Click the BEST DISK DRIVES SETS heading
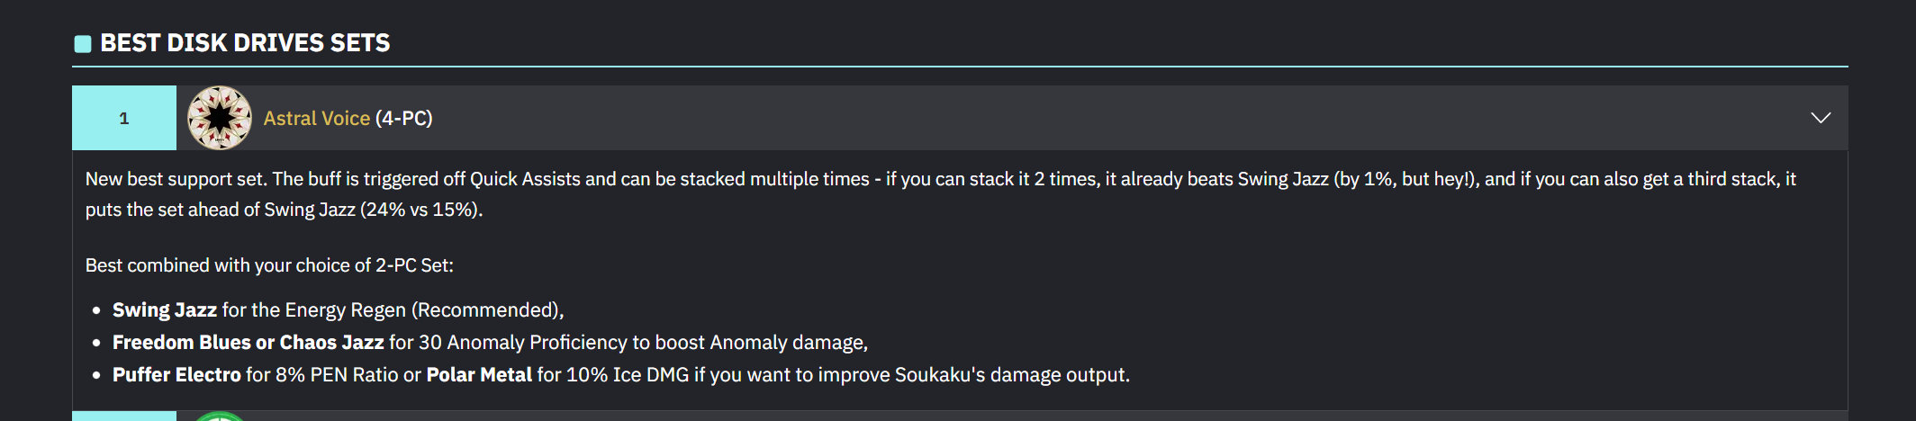The height and width of the screenshot is (421, 1916). (x=245, y=43)
